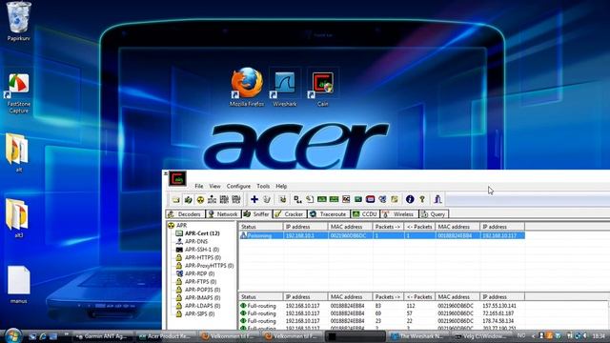Select APR-IMAPS (0) in the tree
Viewport: 610px width, 343px height.
click(x=198, y=298)
